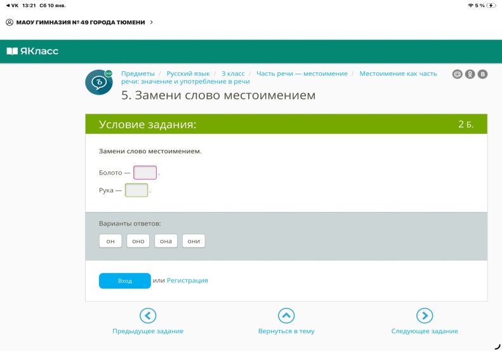Select the answer option «они»
This screenshot has height=351, width=502.
coord(194,241)
